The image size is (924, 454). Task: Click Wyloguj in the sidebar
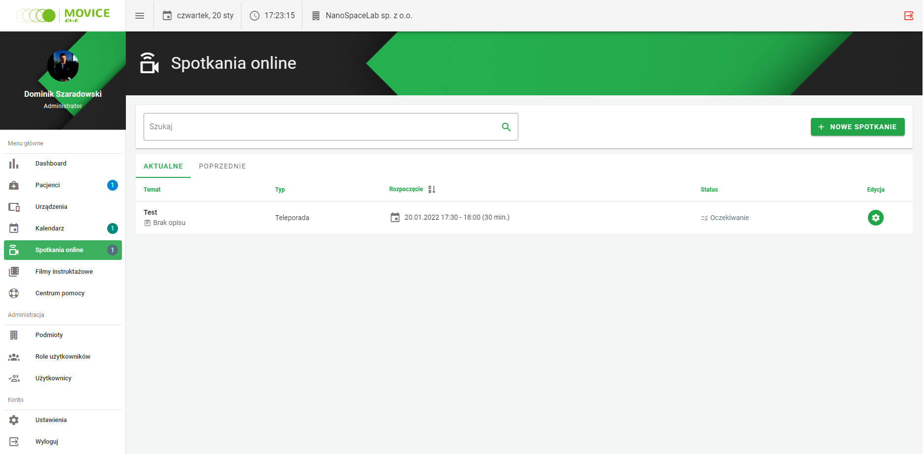[47, 442]
